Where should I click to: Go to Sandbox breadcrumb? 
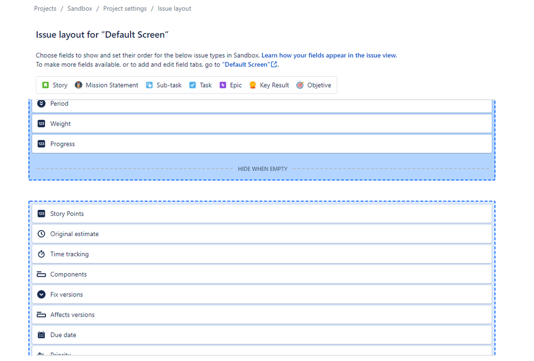(x=80, y=9)
